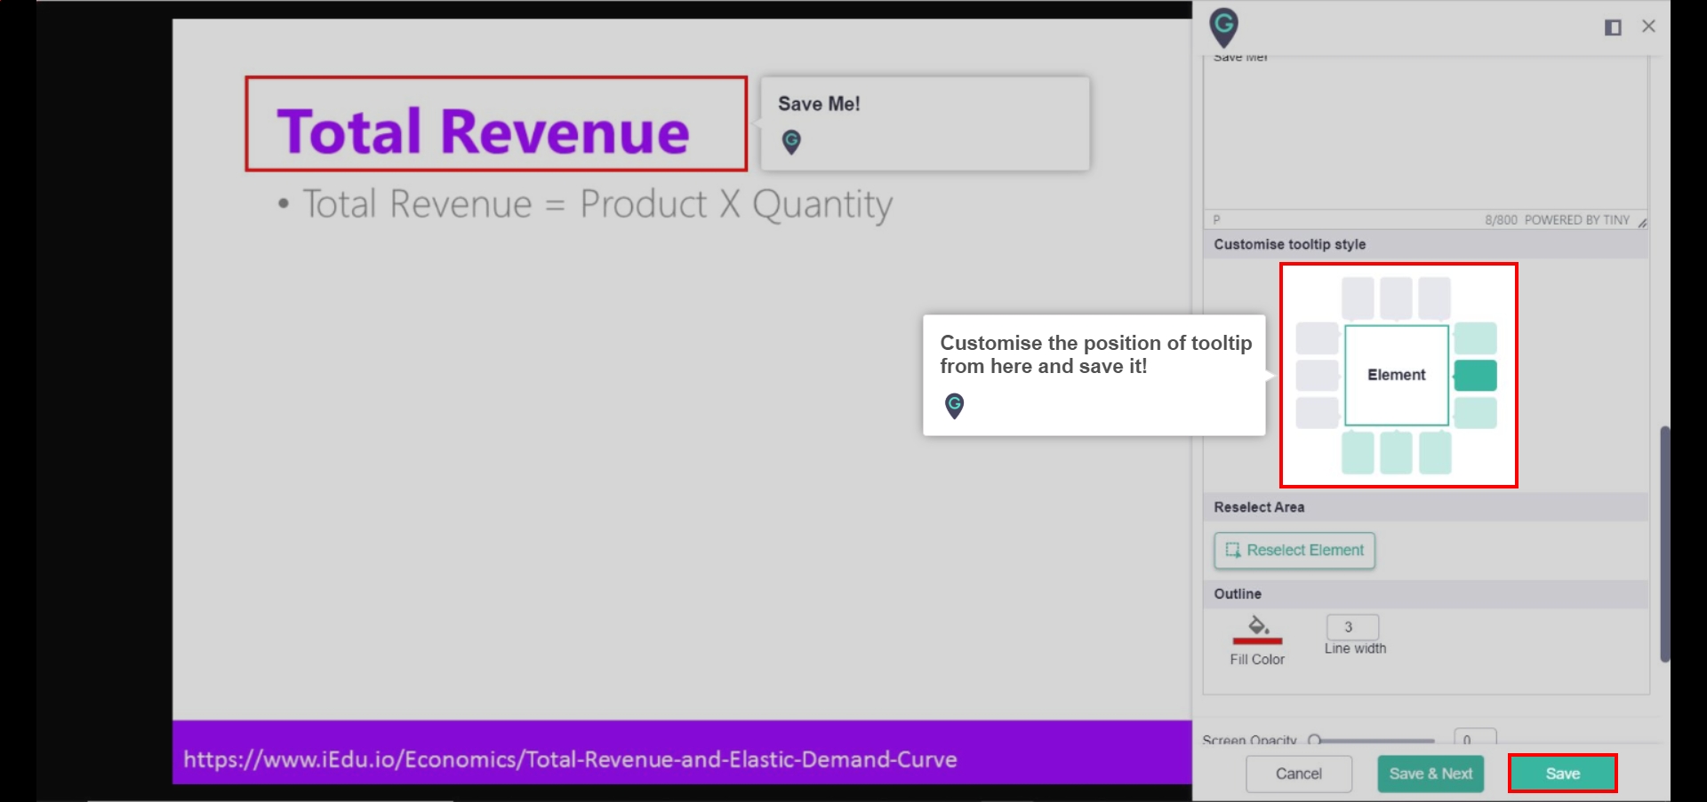The width and height of the screenshot is (1707, 802).
Task: Select the top-left tooltip position tile
Action: 1358,298
